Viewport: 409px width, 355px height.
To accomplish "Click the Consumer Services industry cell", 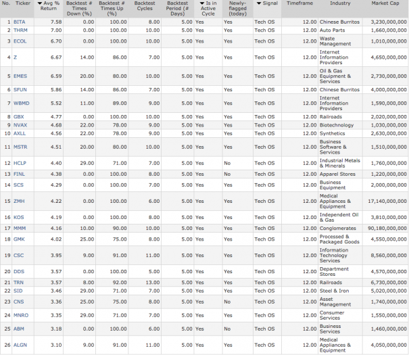I will 332,316.
